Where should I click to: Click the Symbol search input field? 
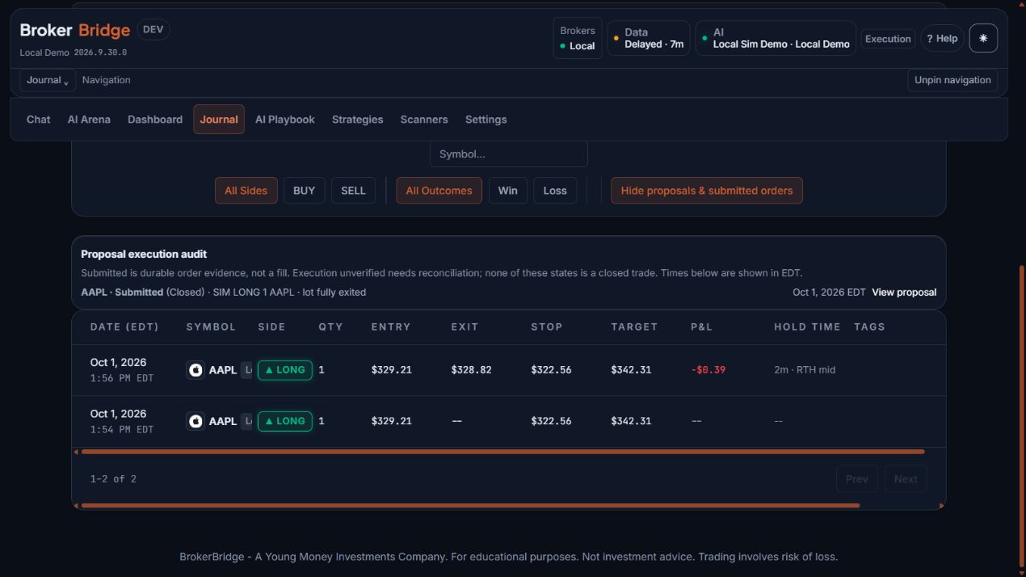(509, 154)
